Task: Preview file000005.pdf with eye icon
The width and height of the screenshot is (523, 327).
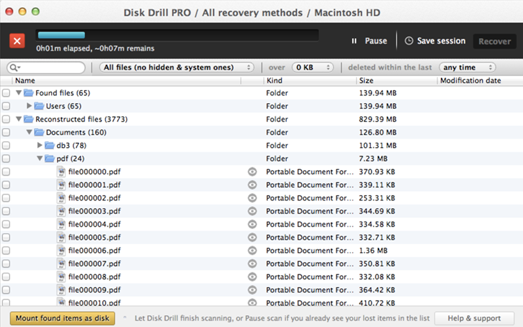Action: (x=252, y=237)
